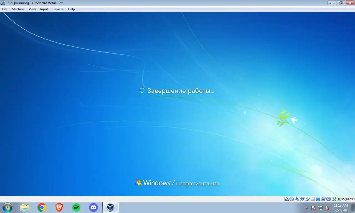Viewport: 355px width, 213px height.
Task: Click the CPU virtualization indicator
Action: tap(328, 199)
